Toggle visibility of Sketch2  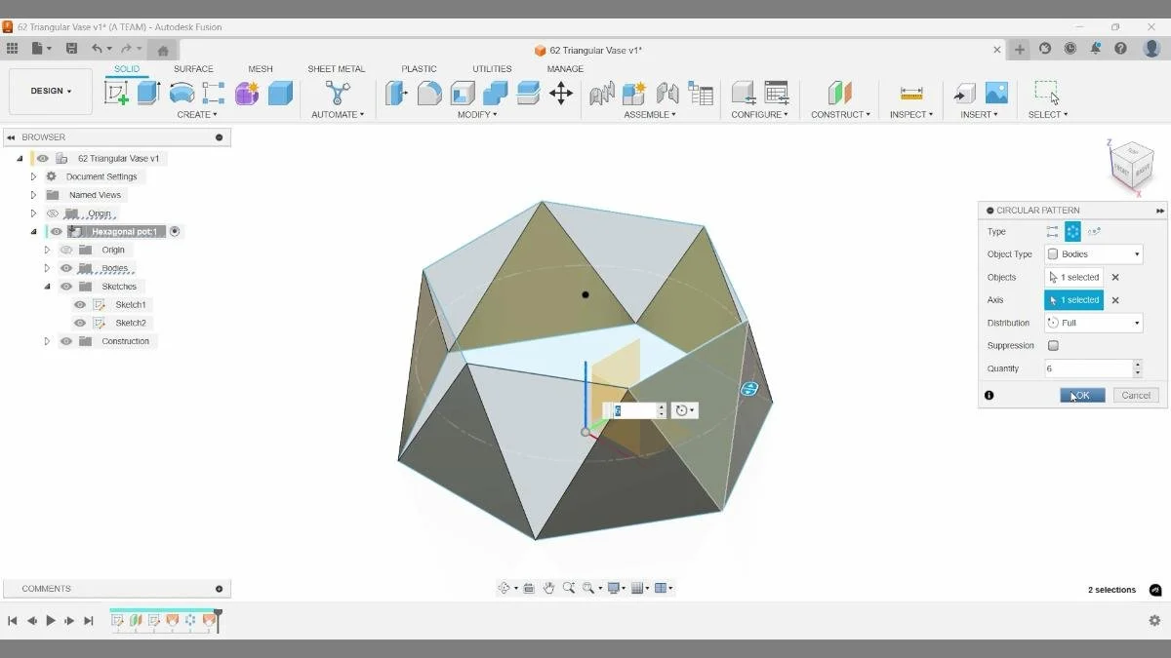80,323
